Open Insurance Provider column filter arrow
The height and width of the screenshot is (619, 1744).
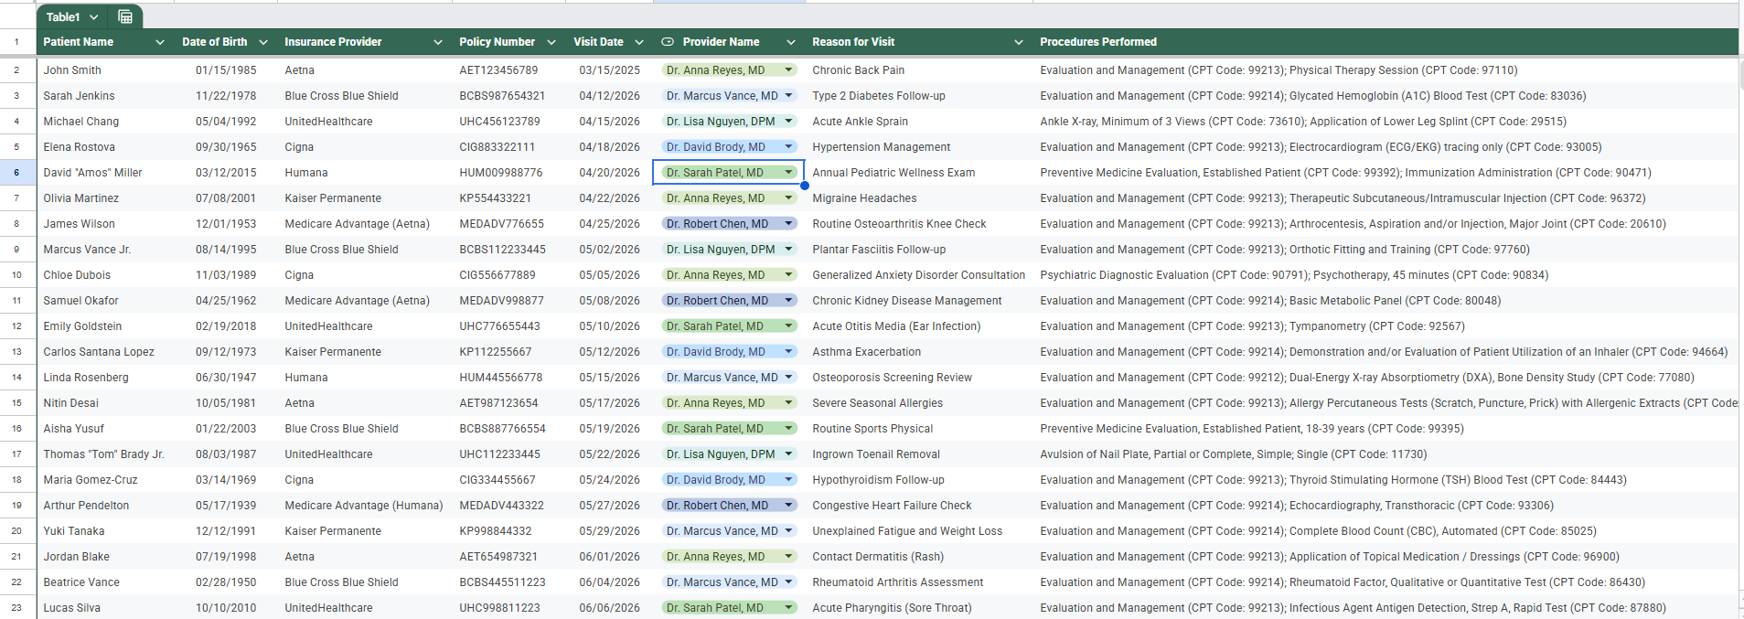[438, 42]
